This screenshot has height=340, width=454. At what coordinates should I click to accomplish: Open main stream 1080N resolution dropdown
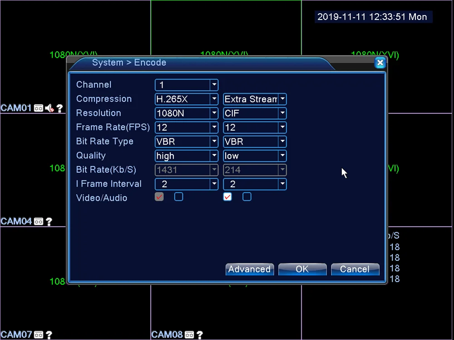tap(187, 113)
